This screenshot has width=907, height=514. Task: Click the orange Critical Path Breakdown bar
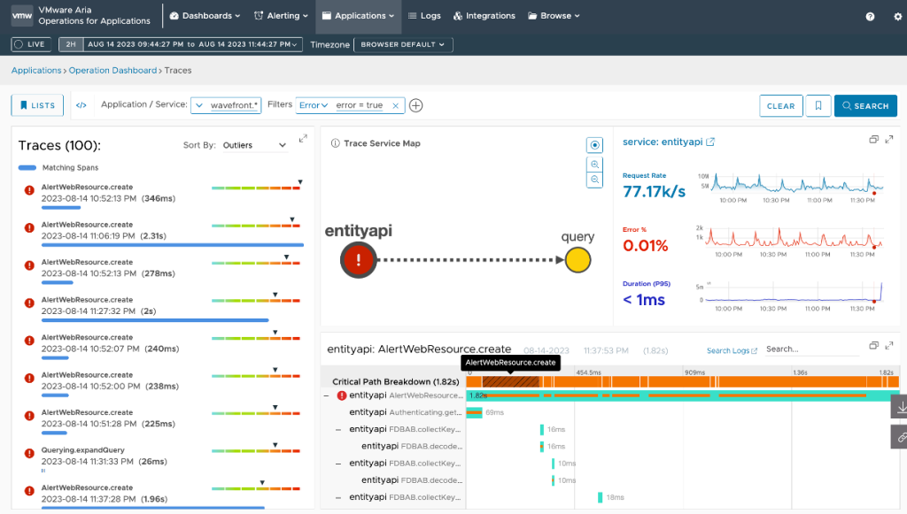pos(683,382)
